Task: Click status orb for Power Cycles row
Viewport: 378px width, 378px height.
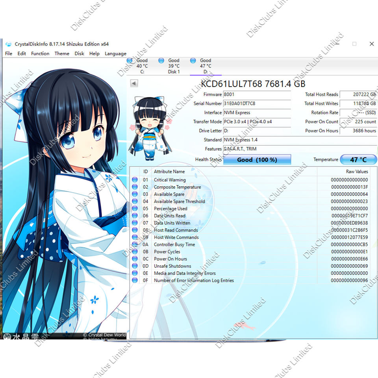Action: (135, 252)
